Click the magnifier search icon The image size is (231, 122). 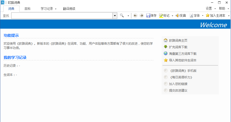pyautogui.click(x=122, y=15)
